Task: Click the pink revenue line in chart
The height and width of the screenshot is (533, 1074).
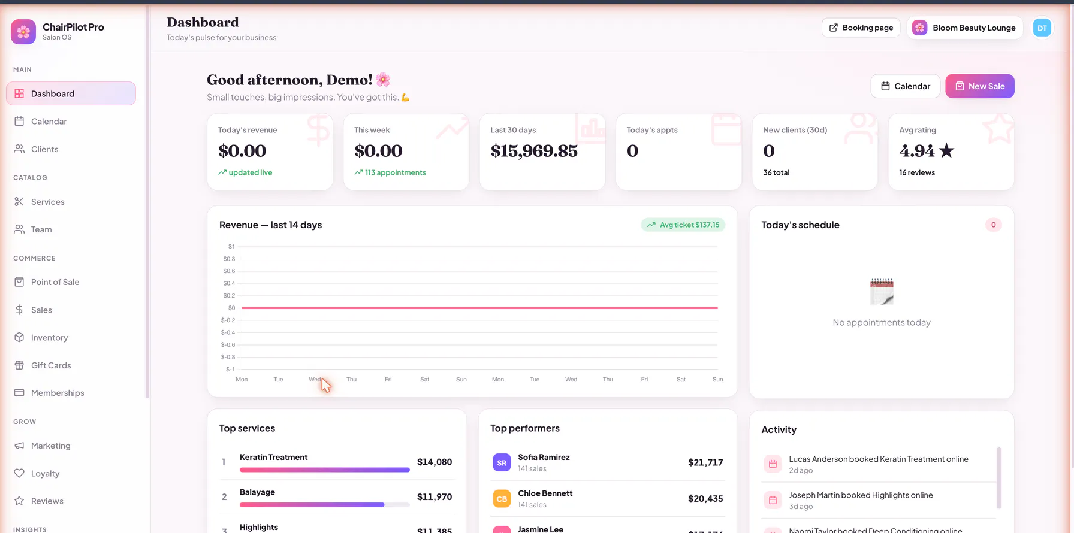Action: click(479, 308)
